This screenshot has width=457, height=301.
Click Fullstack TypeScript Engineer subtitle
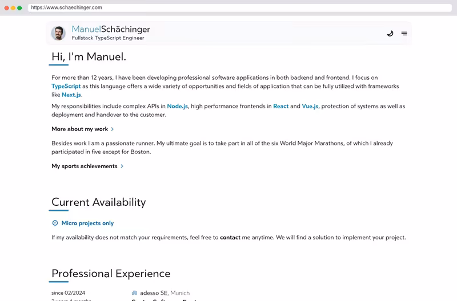(x=108, y=38)
